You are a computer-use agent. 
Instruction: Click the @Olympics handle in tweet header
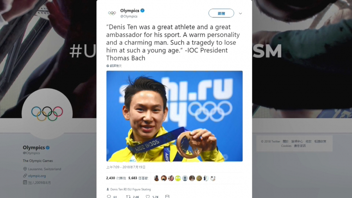pyautogui.click(x=129, y=16)
